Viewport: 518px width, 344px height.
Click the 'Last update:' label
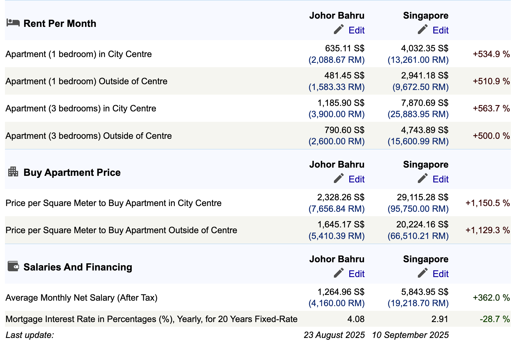[30, 335]
